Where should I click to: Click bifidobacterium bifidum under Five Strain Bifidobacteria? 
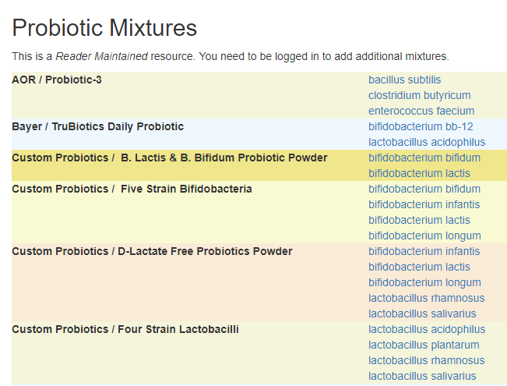pyautogui.click(x=424, y=189)
